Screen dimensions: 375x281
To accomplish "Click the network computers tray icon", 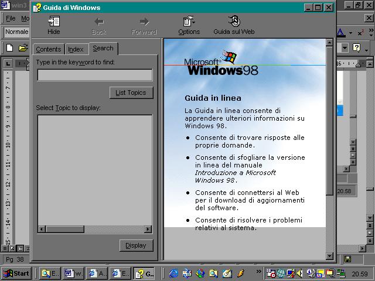I will [341, 273].
